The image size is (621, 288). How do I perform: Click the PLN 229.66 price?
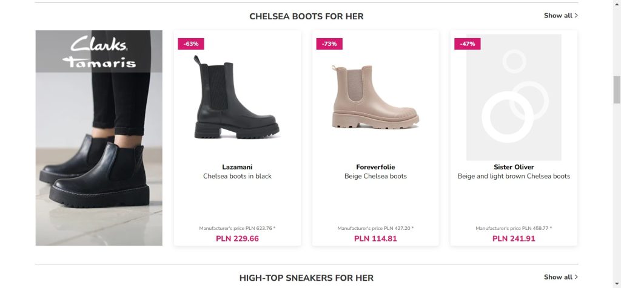(x=237, y=238)
